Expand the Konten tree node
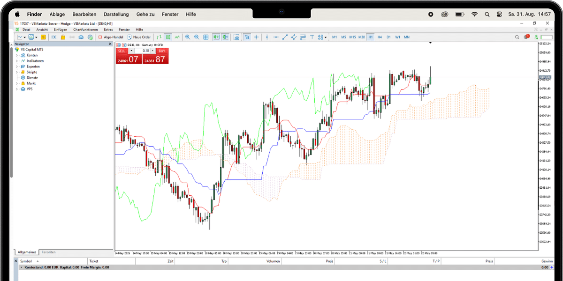The height and width of the screenshot is (281, 563). click(x=17, y=55)
